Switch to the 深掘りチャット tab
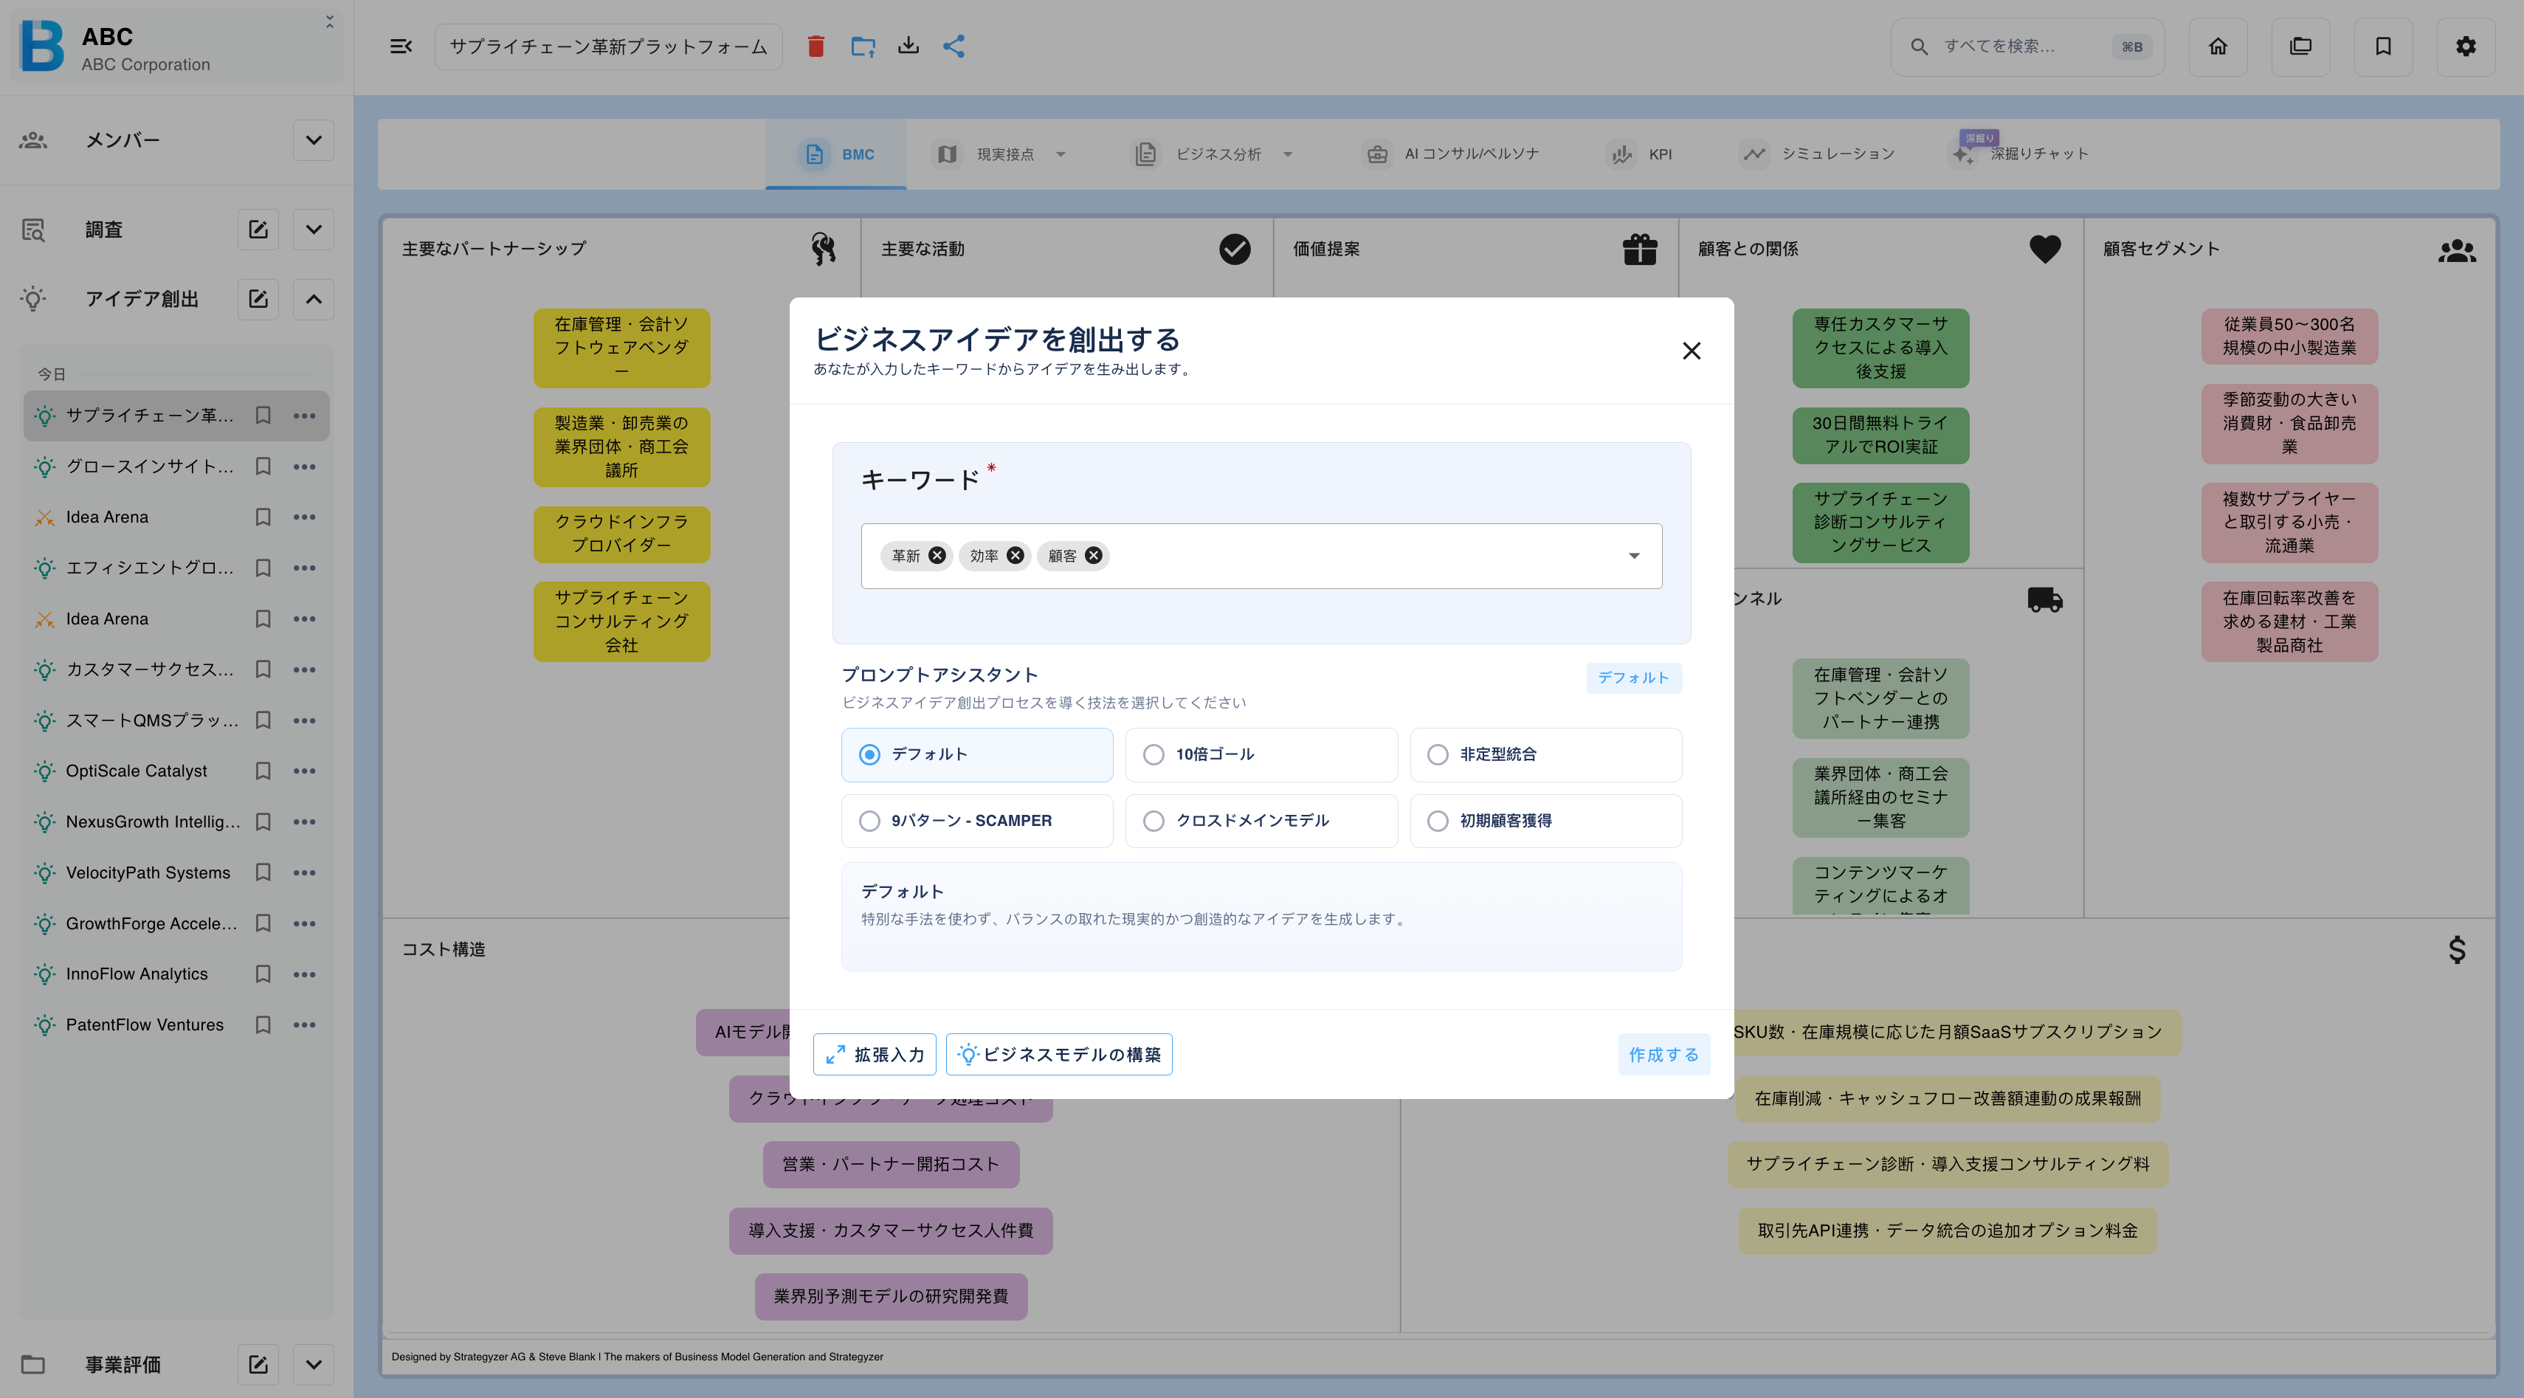The width and height of the screenshot is (2524, 1398). click(x=2021, y=154)
